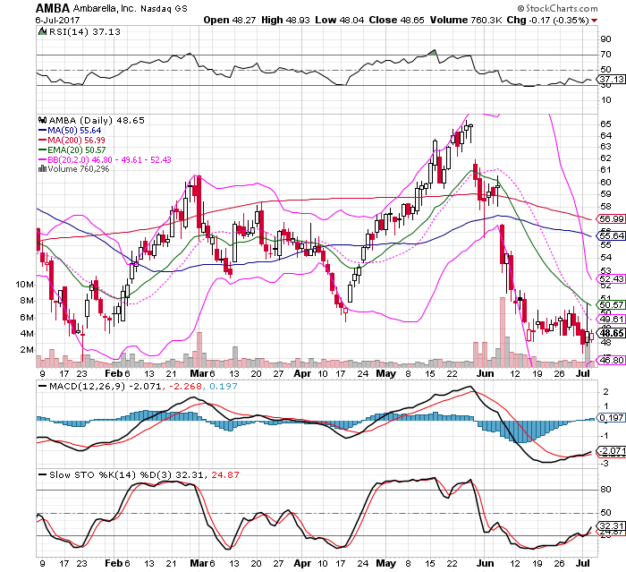The height and width of the screenshot is (572, 626).
Task: Click the RSI(14) 37.13 indicator label
Action: pos(84,32)
